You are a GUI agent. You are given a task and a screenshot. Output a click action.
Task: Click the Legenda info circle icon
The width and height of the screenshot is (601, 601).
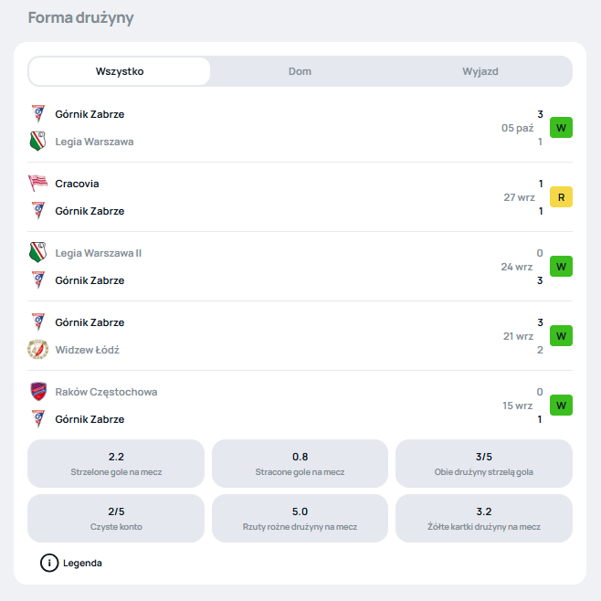click(x=49, y=563)
